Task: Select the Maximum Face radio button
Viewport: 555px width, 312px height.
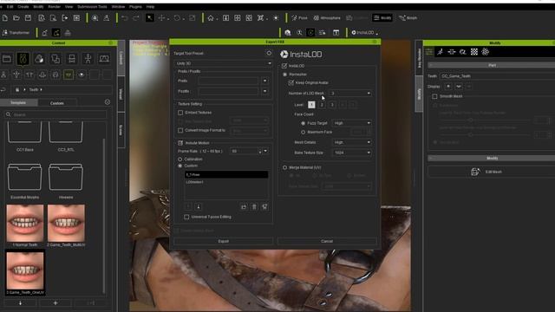Action: [303, 132]
